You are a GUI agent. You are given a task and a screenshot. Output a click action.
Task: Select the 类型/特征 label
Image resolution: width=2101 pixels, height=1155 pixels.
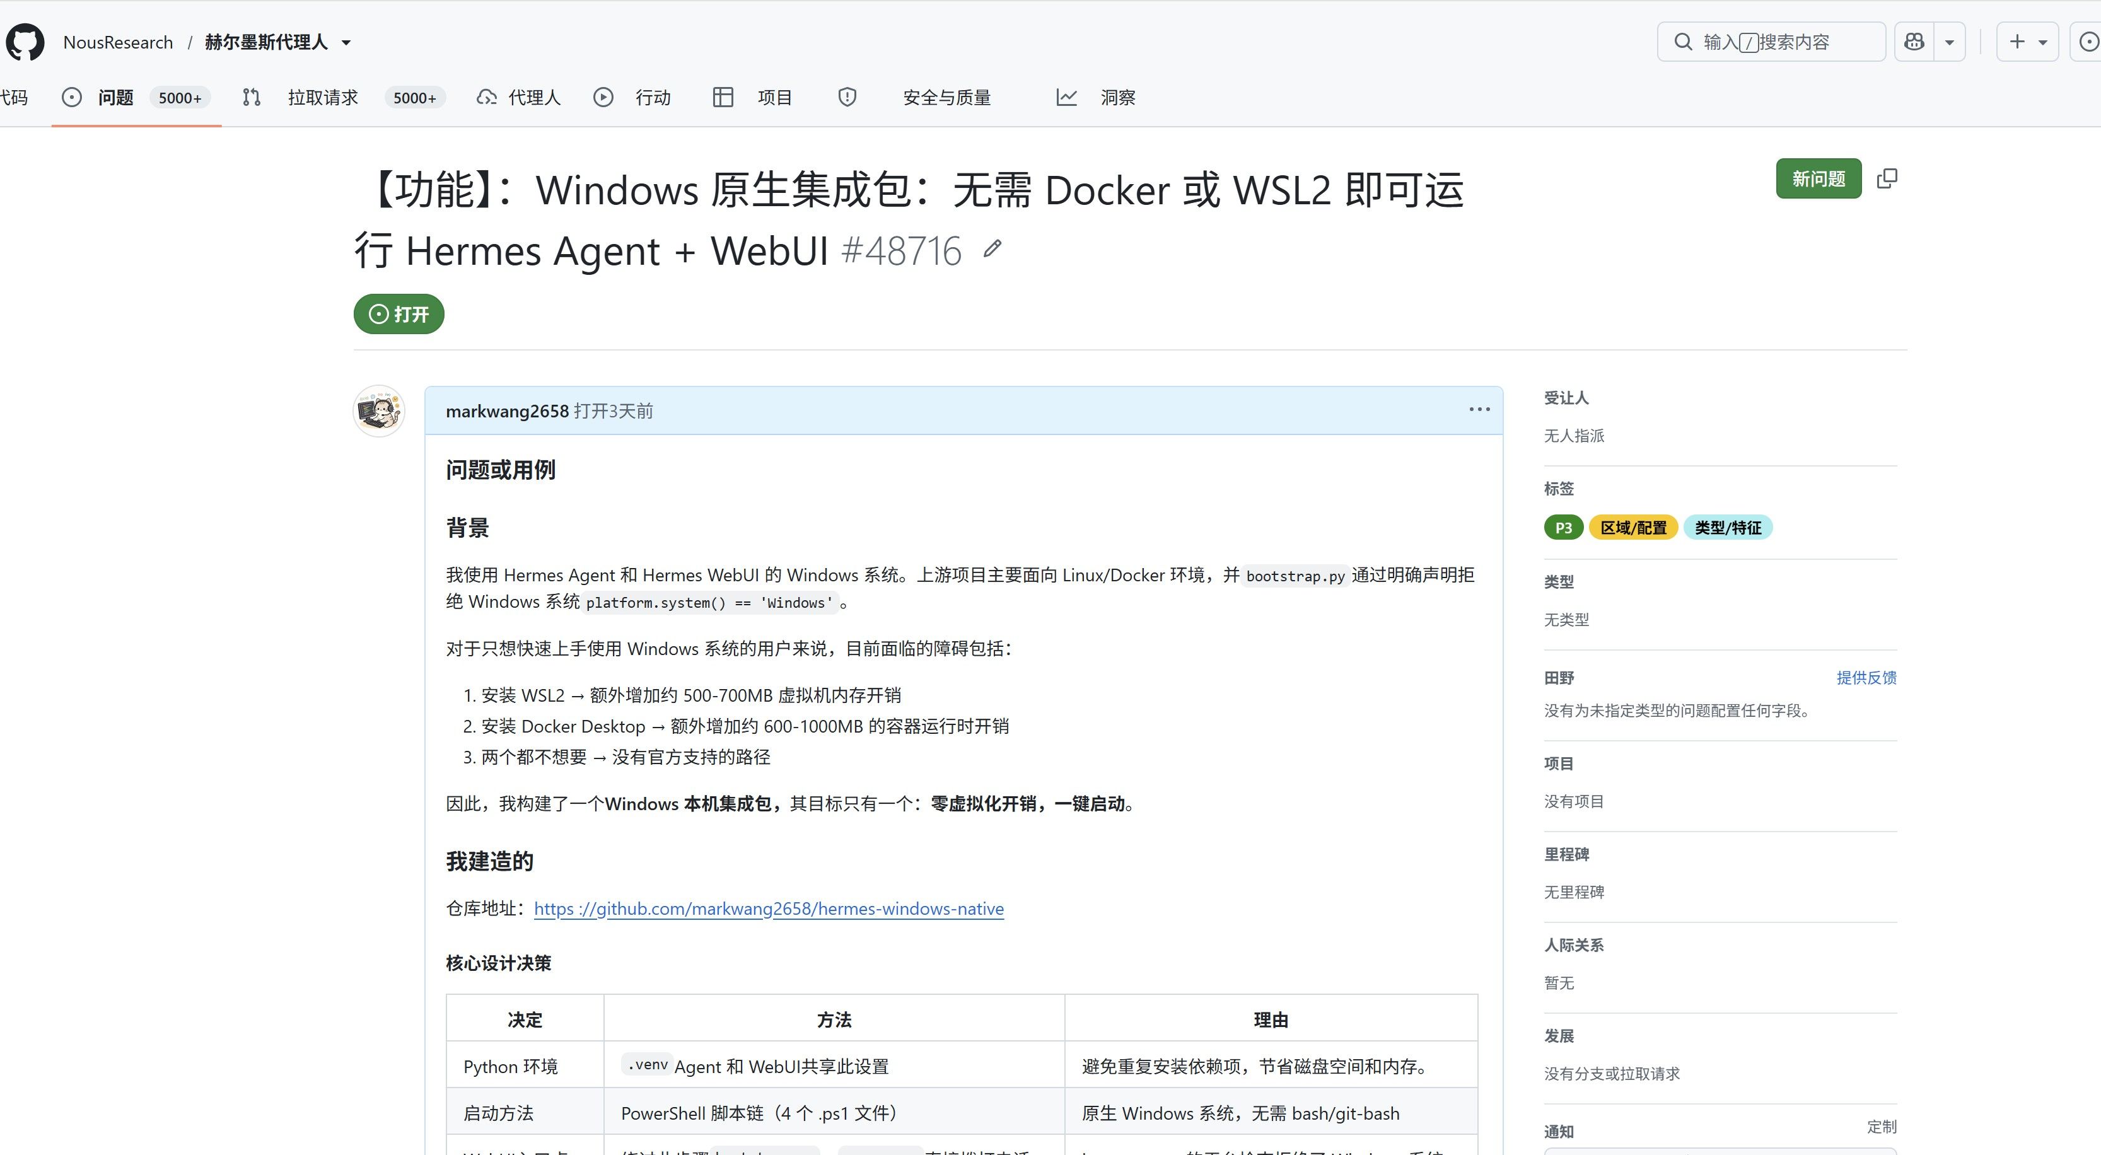pyautogui.click(x=1728, y=528)
